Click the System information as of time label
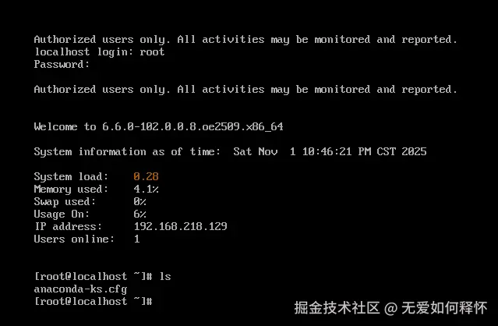The width and height of the screenshot is (498, 326). [x=127, y=152]
